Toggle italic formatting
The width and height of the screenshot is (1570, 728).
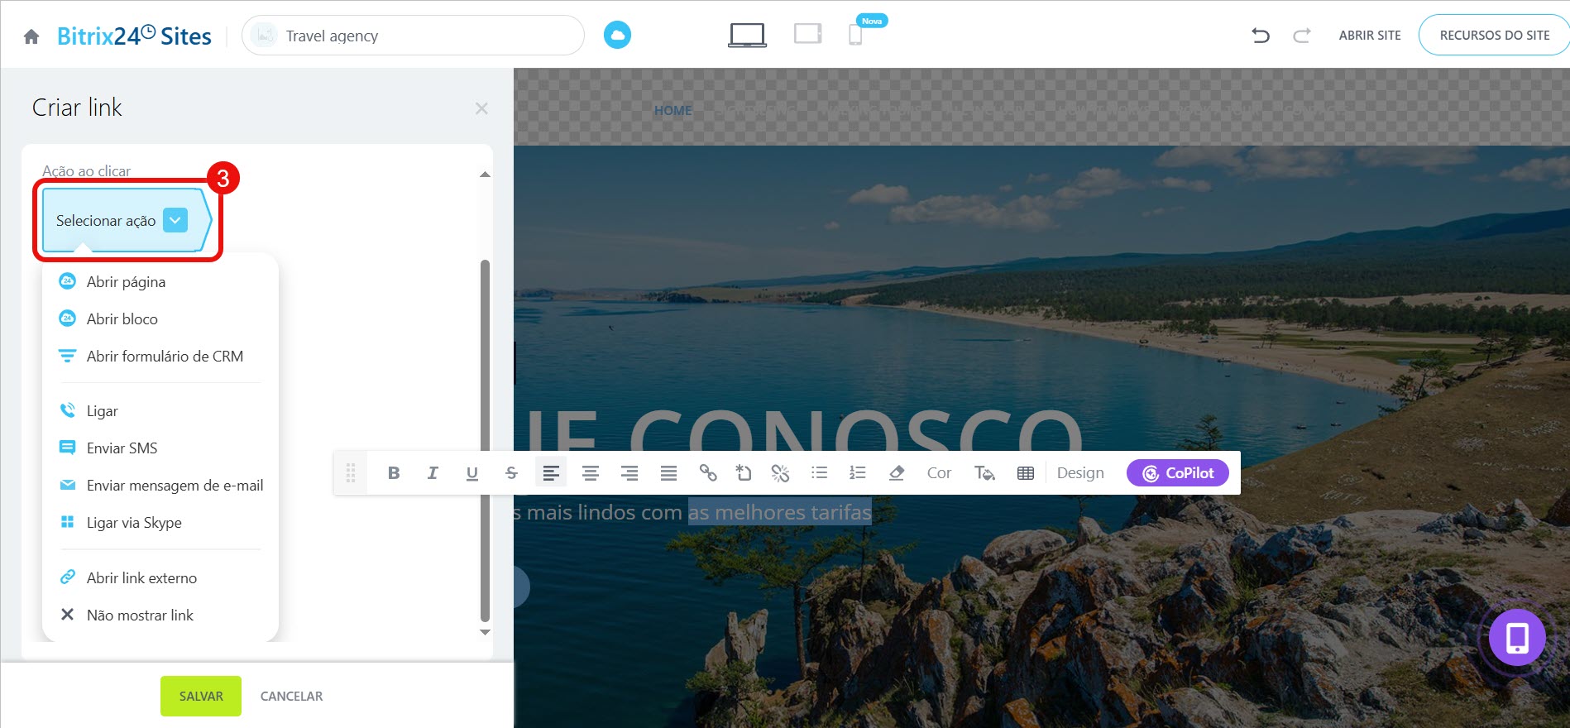[433, 473]
